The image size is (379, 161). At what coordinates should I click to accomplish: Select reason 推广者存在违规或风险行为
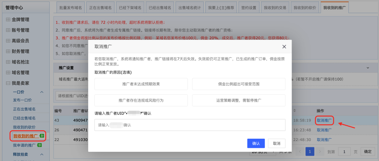coord(141,100)
